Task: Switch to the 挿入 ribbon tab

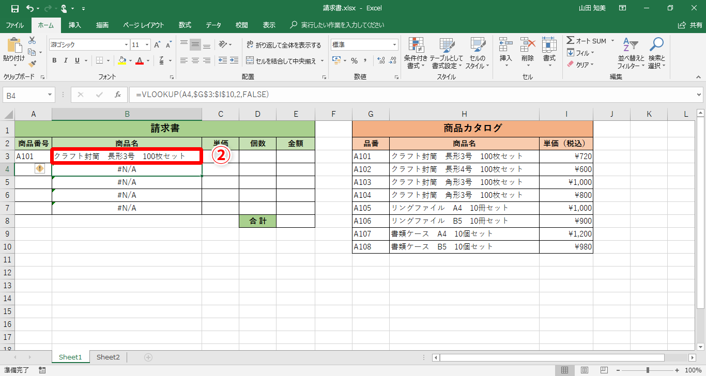Action: click(x=75, y=25)
